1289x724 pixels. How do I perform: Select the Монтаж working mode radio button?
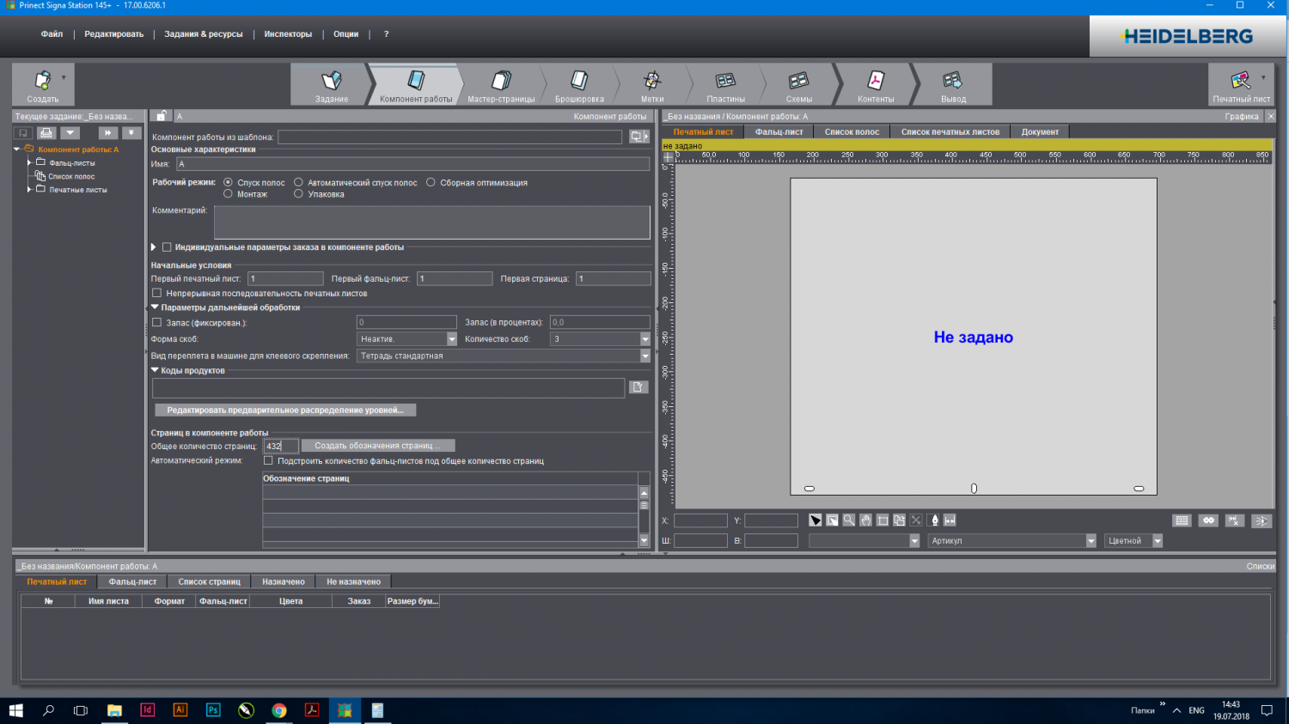[229, 194]
